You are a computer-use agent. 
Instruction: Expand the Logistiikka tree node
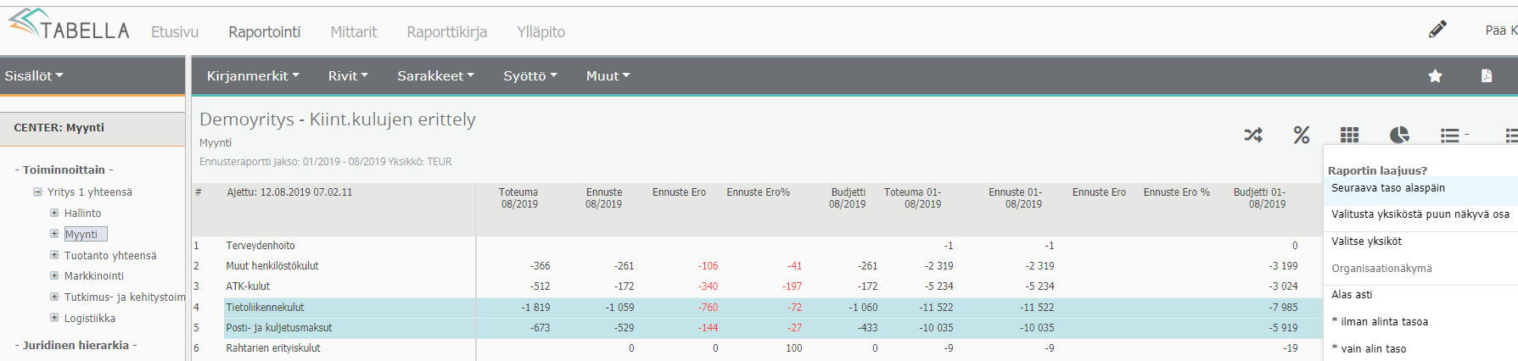click(x=54, y=318)
